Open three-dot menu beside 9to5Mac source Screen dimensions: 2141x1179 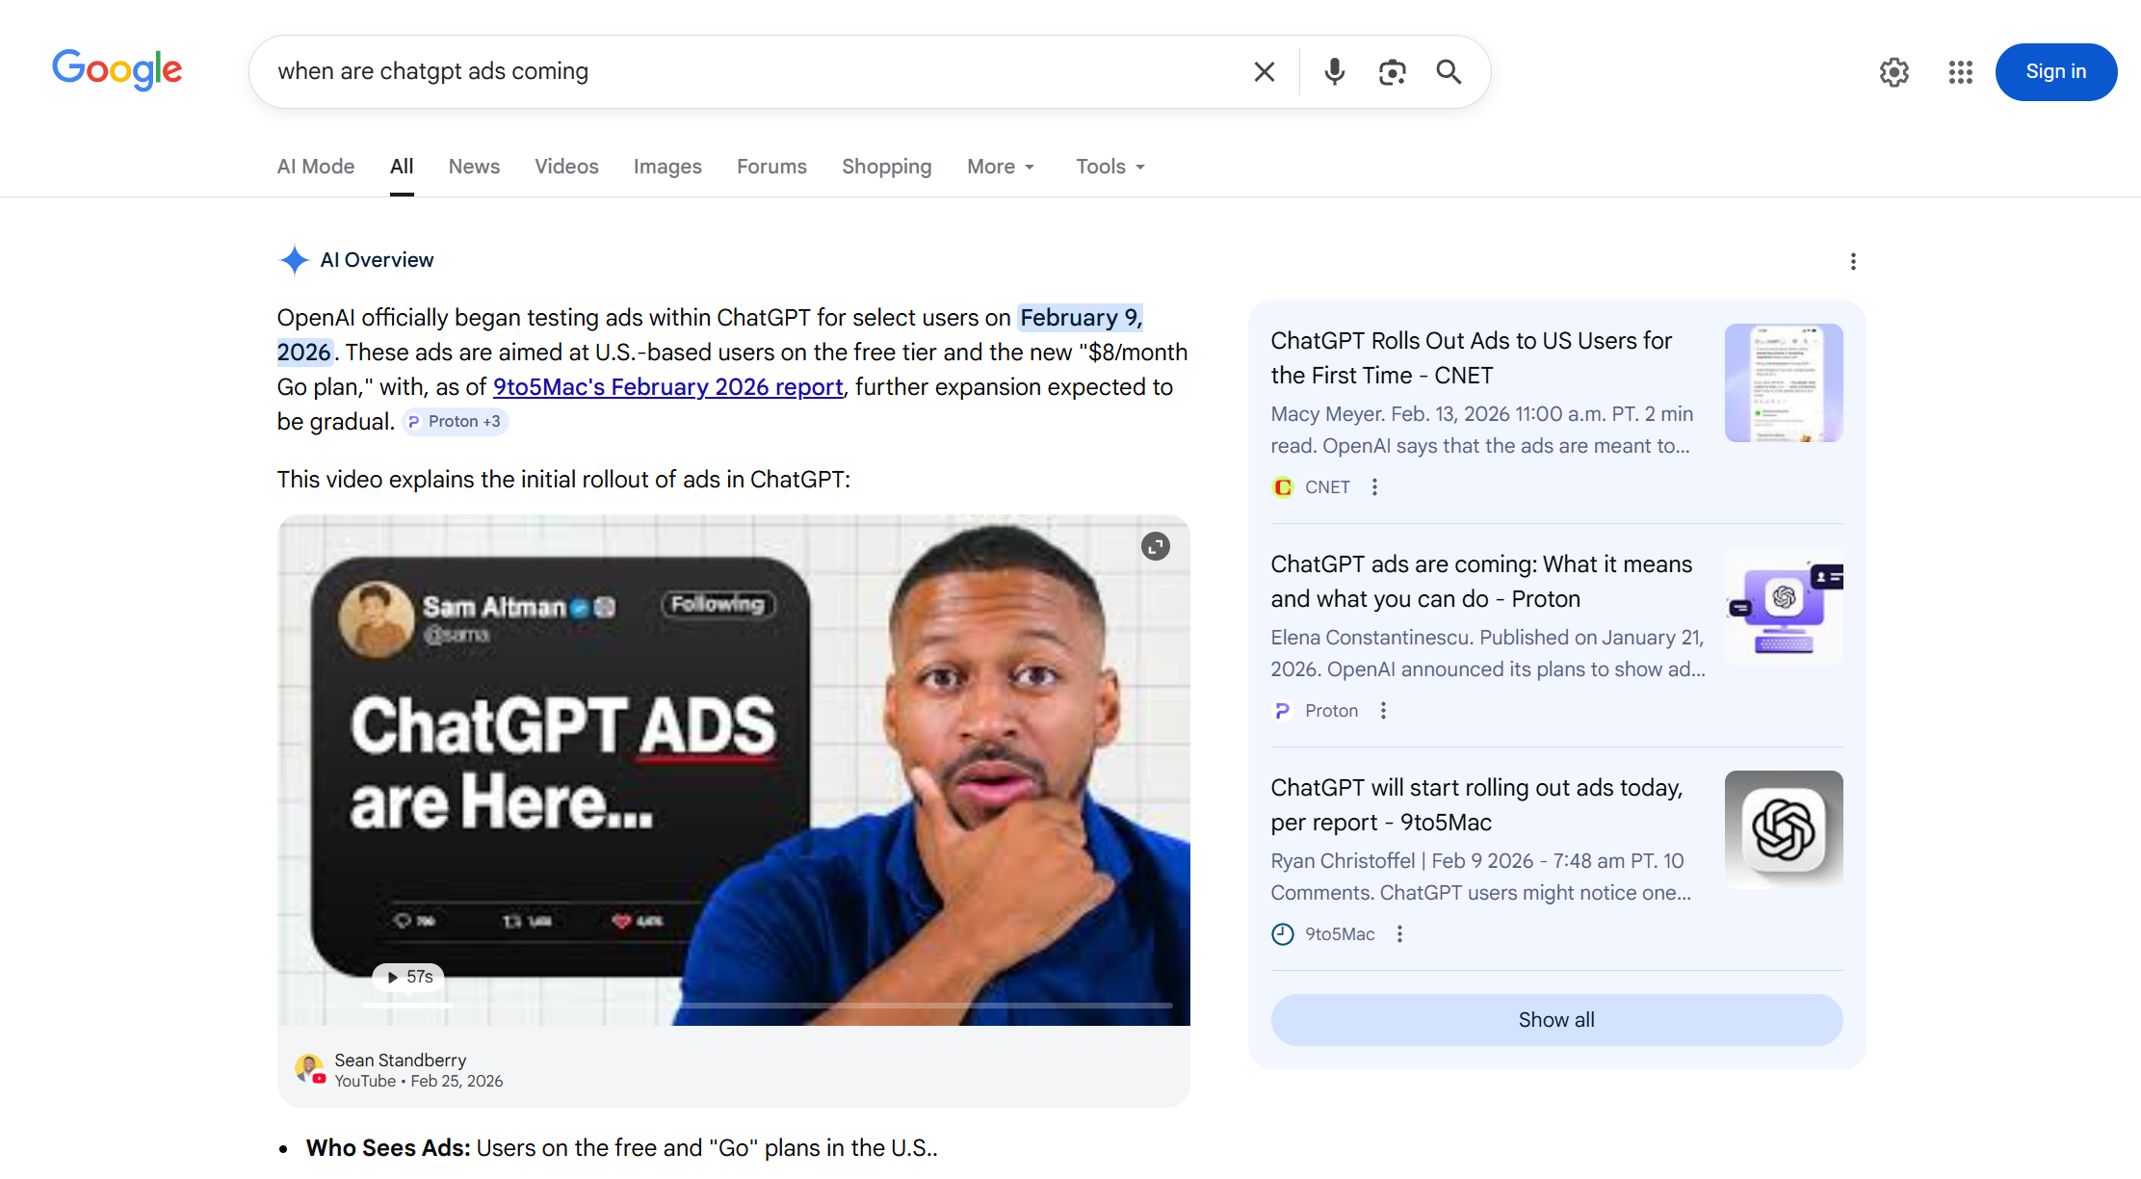point(1399,934)
